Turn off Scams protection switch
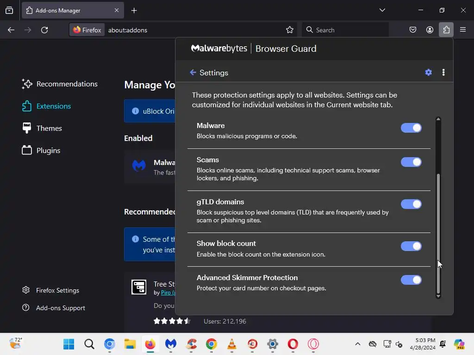The height and width of the screenshot is (355, 474). tap(411, 162)
